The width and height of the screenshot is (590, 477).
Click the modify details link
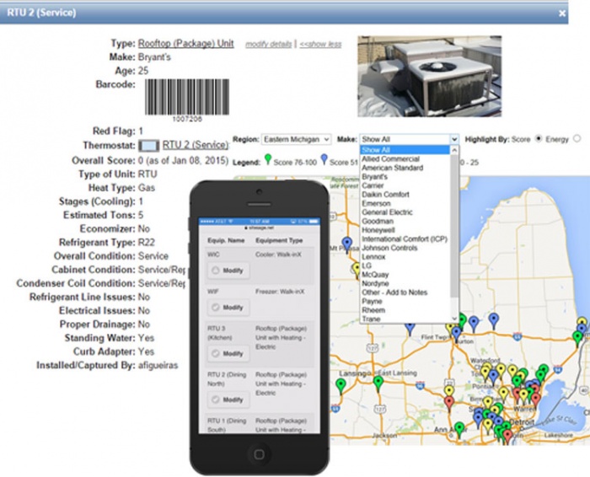point(268,44)
